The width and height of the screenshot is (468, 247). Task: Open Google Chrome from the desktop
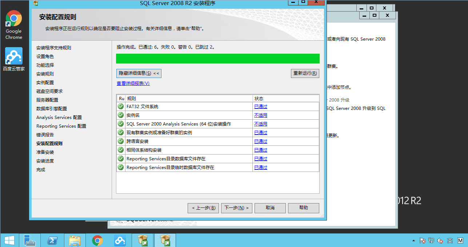[x=13, y=18]
